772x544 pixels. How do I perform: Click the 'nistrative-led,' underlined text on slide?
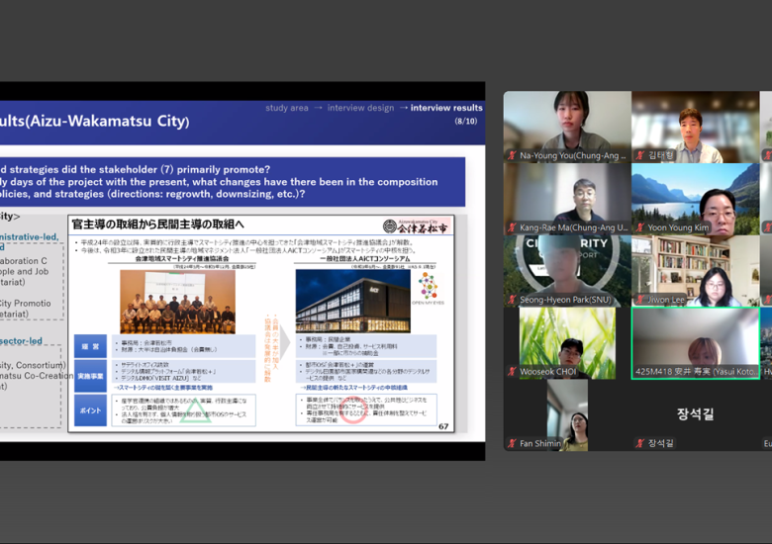[x=30, y=236]
